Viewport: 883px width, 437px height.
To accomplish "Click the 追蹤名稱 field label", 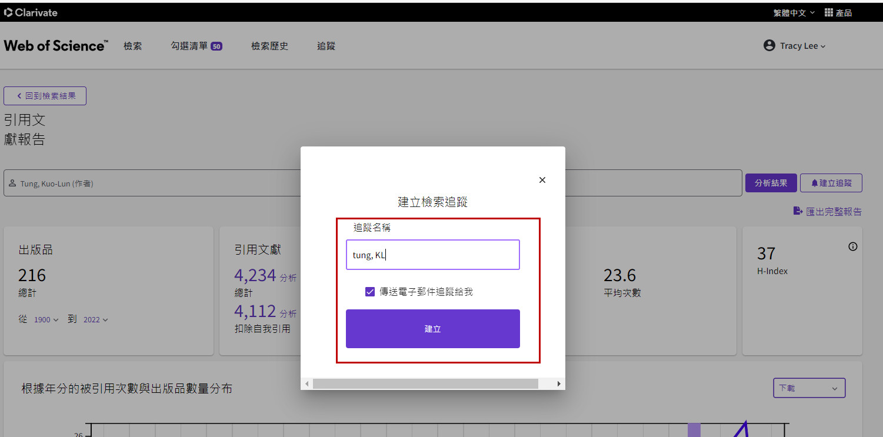I will pos(372,228).
